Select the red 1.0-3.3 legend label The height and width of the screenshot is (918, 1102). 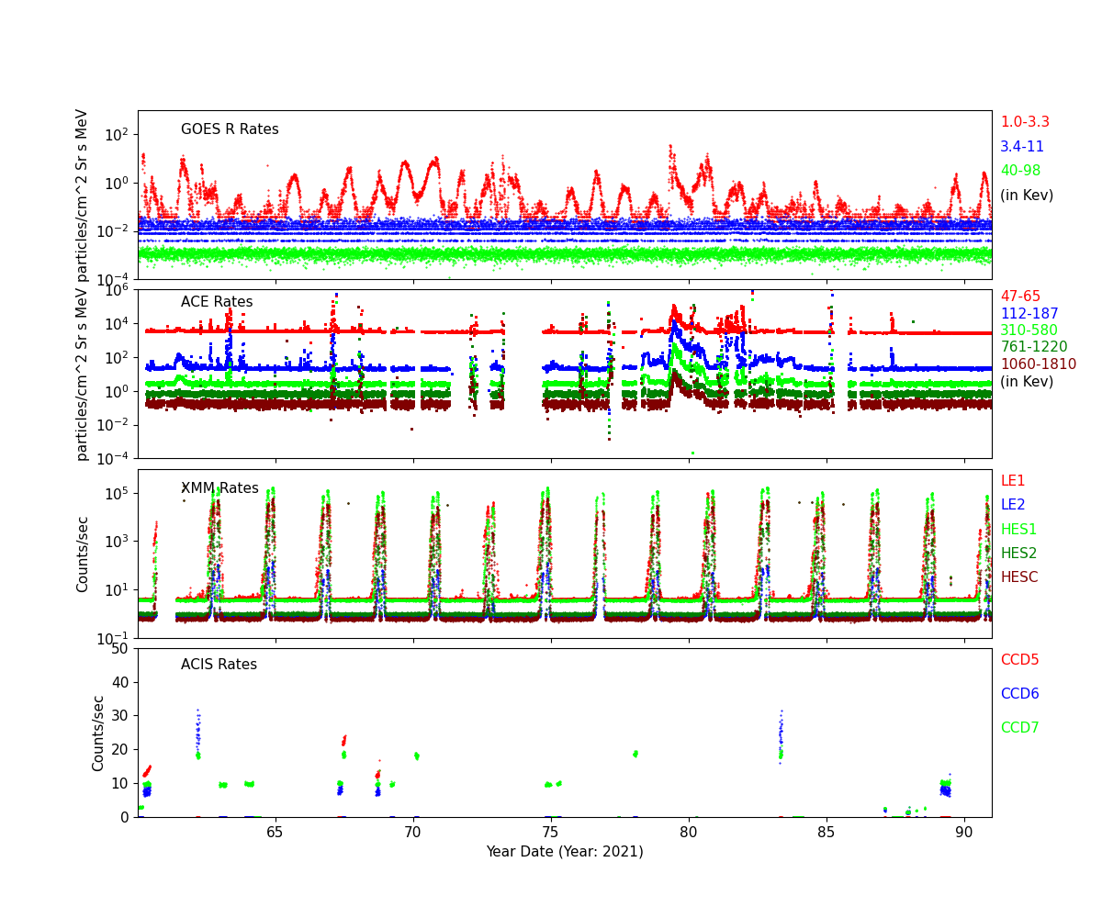tap(1025, 122)
